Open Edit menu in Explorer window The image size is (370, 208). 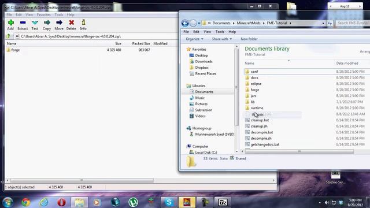pos(196,32)
